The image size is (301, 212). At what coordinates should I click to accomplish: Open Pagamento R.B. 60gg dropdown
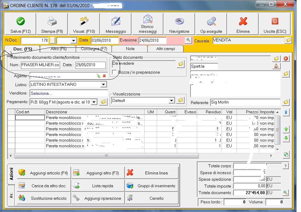tap(94, 102)
